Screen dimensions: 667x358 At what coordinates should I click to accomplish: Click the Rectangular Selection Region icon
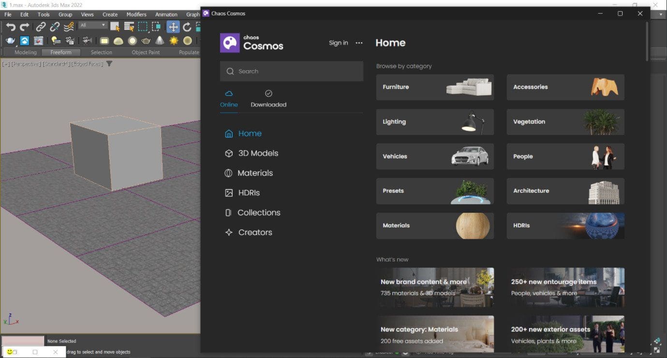coord(143,27)
